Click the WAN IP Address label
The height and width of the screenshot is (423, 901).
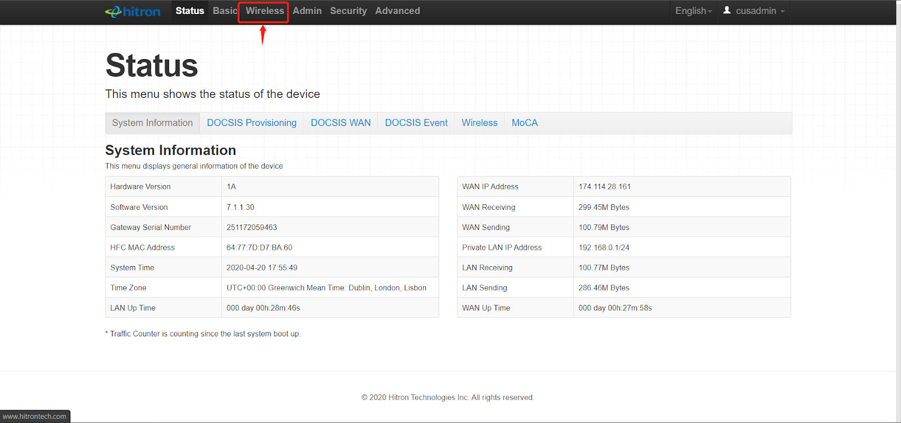490,187
